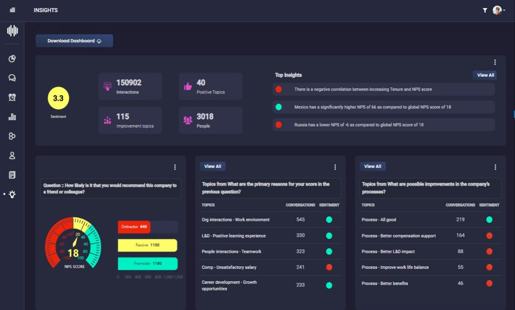The width and height of the screenshot is (515, 310).
Task: Click the Comp - Unsatisfactory salary topic
Action: point(229,267)
